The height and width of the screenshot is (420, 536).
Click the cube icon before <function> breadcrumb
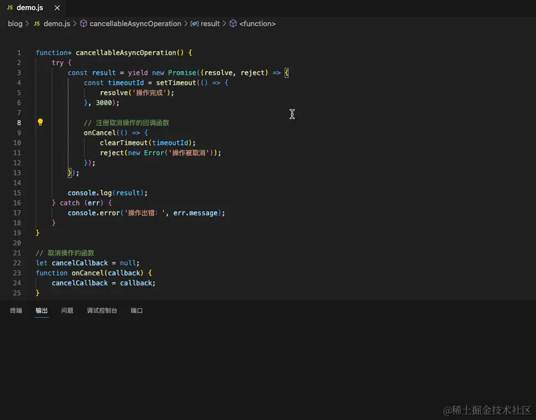pyautogui.click(x=233, y=23)
